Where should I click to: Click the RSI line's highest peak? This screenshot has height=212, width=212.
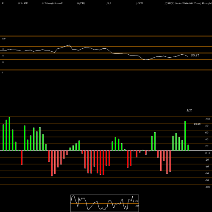click(x=69, y=45)
